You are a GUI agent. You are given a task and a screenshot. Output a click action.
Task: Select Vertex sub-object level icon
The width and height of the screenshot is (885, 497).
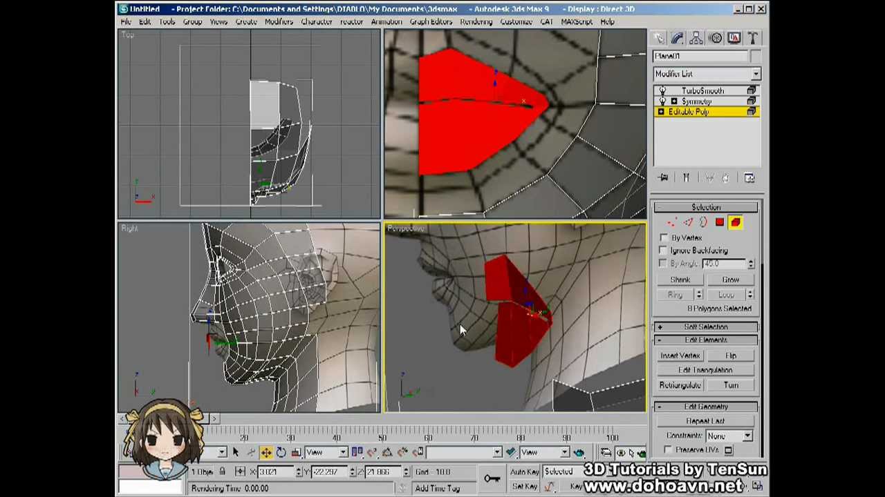click(x=672, y=222)
